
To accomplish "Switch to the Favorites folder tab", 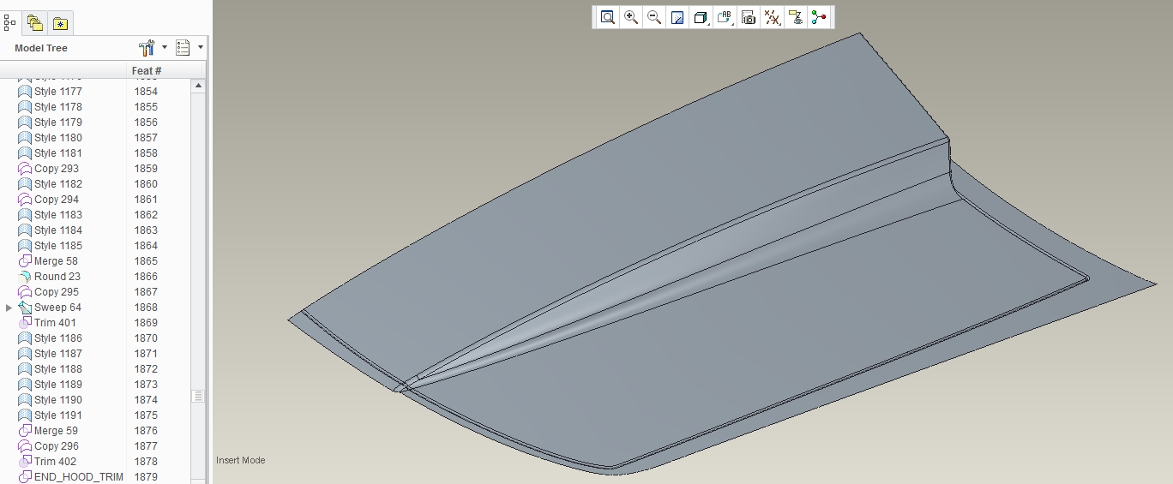I will click(x=60, y=22).
